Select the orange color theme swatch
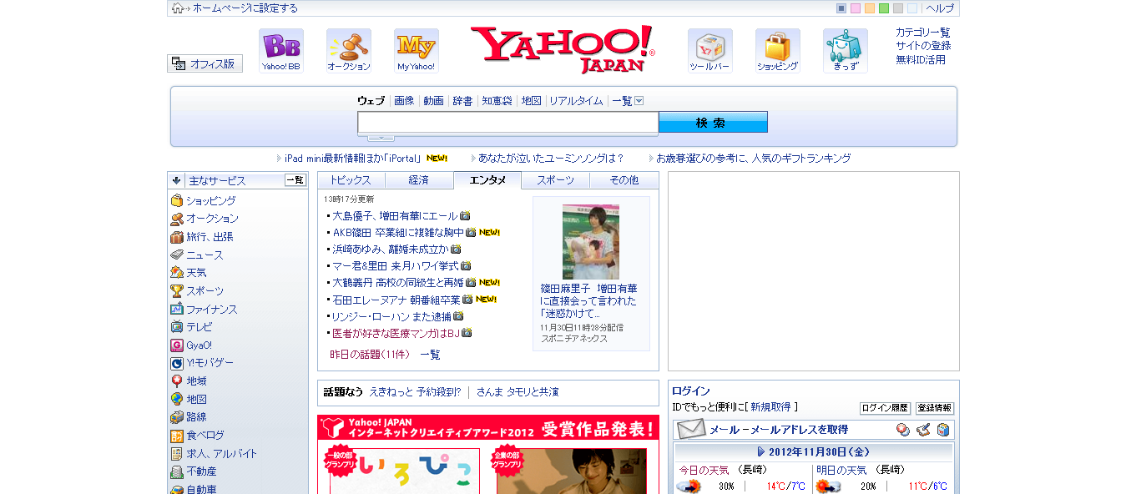This screenshot has height=494, width=1126. point(870,8)
